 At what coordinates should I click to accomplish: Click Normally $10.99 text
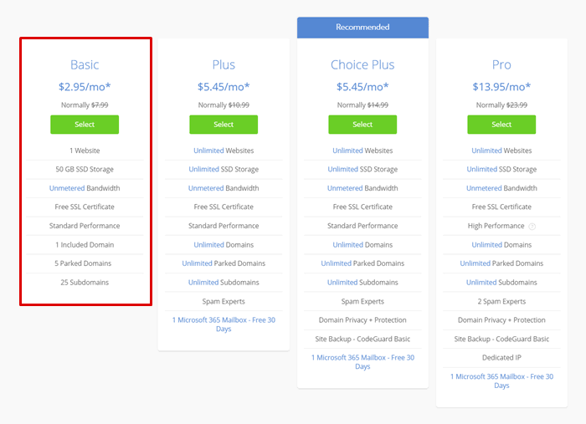224,105
